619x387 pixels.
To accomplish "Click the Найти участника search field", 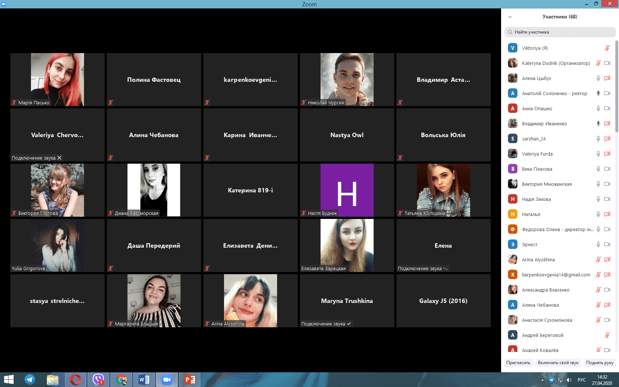I will tap(560, 32).
